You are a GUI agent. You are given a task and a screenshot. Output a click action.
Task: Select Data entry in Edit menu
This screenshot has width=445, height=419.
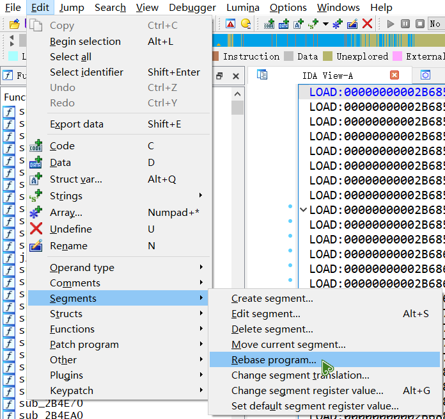point(119,163)
